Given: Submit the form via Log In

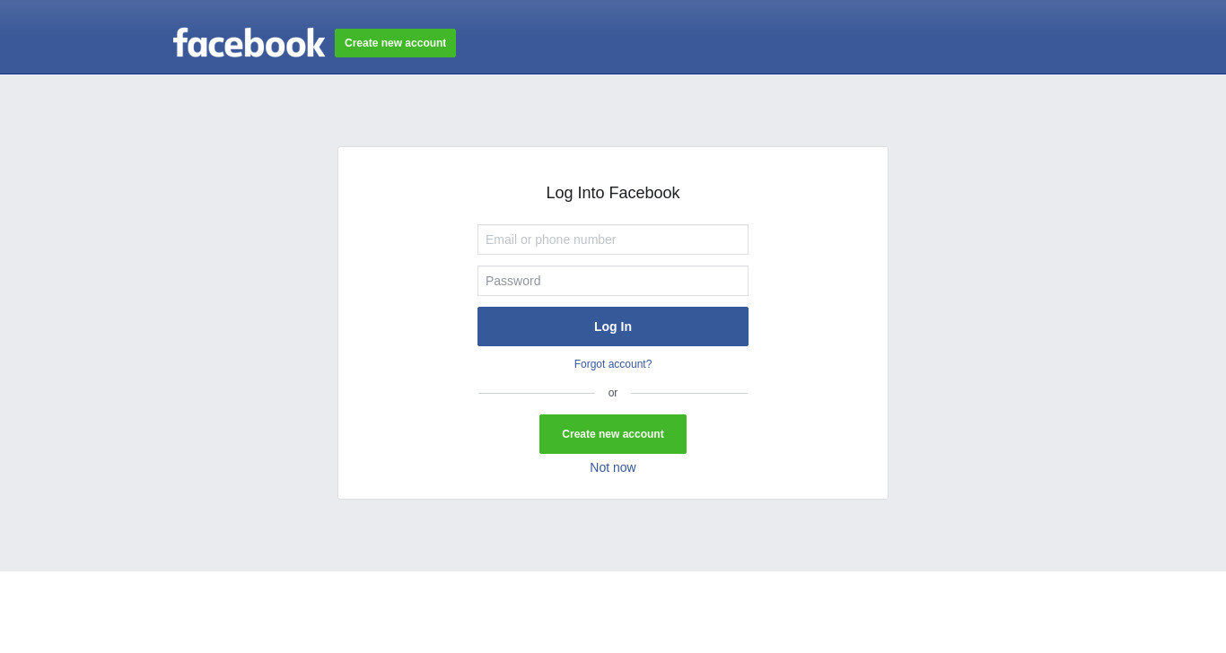Looking at the screenshot, I should pos(613,326).
